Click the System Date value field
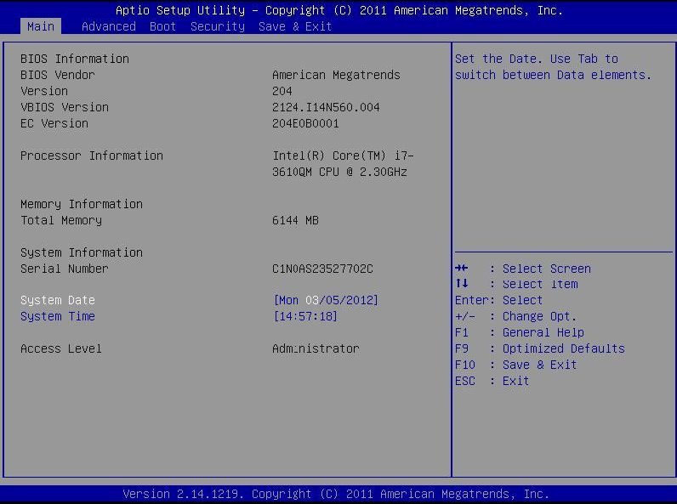The image size is (677, 504). click(x=325, y=300)
